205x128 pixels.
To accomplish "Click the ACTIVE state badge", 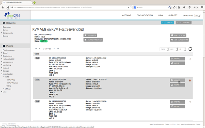I will point(44,41).
